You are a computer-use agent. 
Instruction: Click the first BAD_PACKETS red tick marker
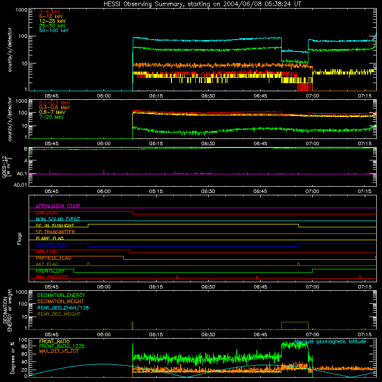pos(177,277)
